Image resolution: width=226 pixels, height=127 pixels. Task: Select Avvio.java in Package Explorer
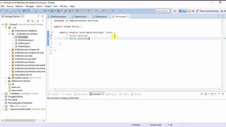coord(23,37)
